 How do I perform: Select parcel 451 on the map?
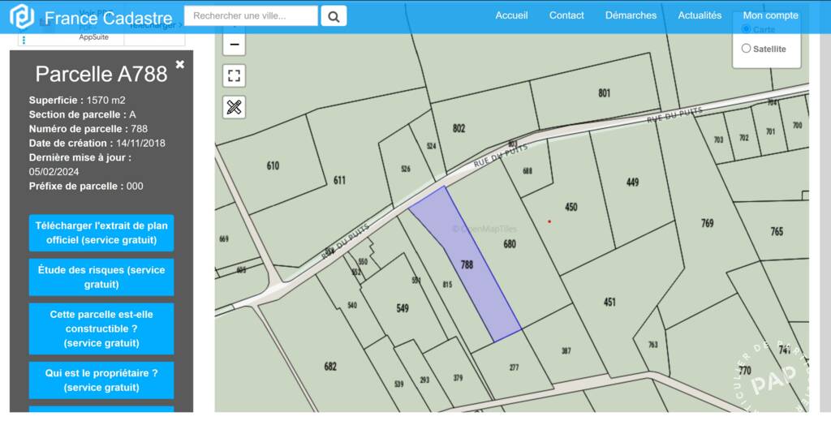click(609, 302)
